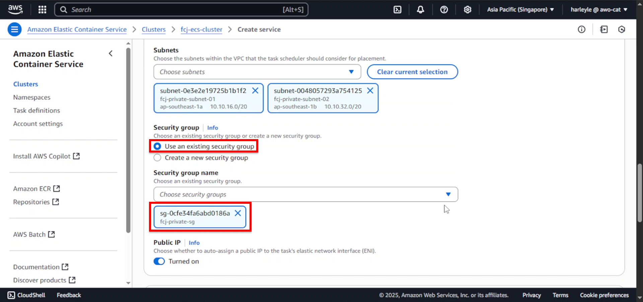Open fcj-ecs-cluster breadcrumb link
This screenshot has width=643, height=302.
[201, 29]
